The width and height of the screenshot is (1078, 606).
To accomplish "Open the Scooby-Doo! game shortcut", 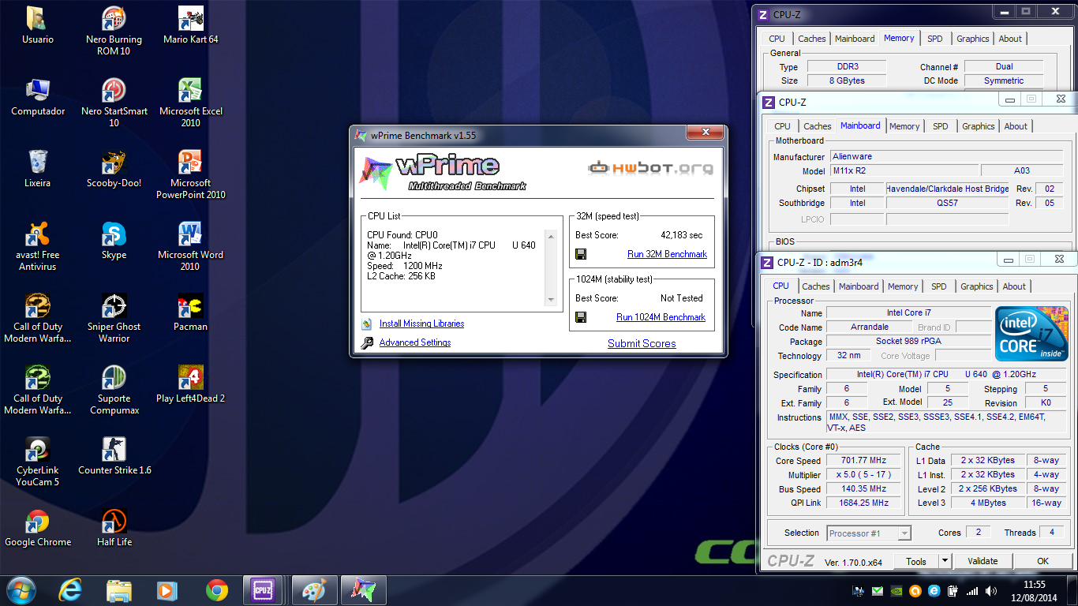I will point(114,169).
